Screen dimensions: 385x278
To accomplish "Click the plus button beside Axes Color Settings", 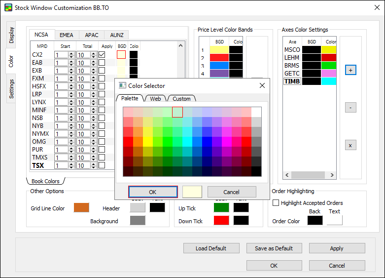I will pyautogui.click(x=350, y=70).
